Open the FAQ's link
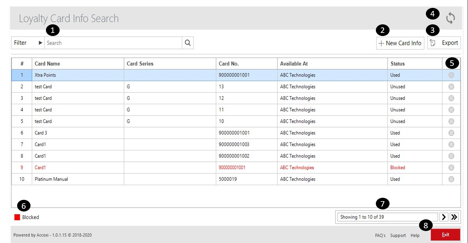The width and height of the screenshot is (468, 243). point(380,235)
